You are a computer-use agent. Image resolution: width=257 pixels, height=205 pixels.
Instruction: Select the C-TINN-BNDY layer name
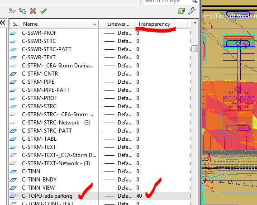click(39, 180)
